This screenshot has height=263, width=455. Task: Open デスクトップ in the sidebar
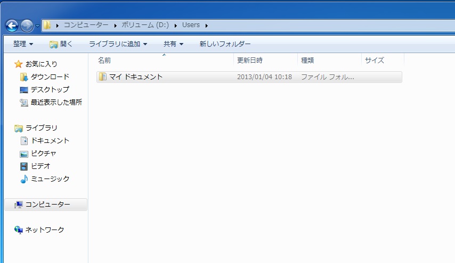tap(50, 89)
